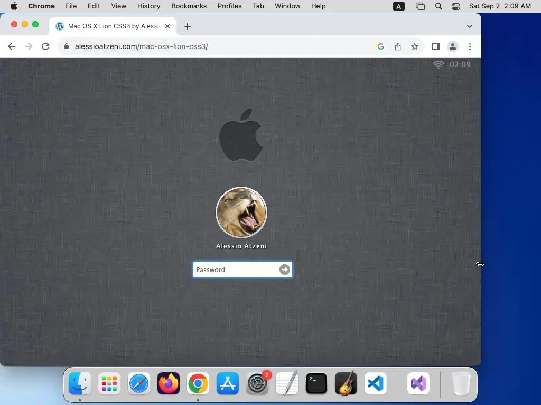
Task: Click the page's Wi-Fi icon
Action: point(439,65)
